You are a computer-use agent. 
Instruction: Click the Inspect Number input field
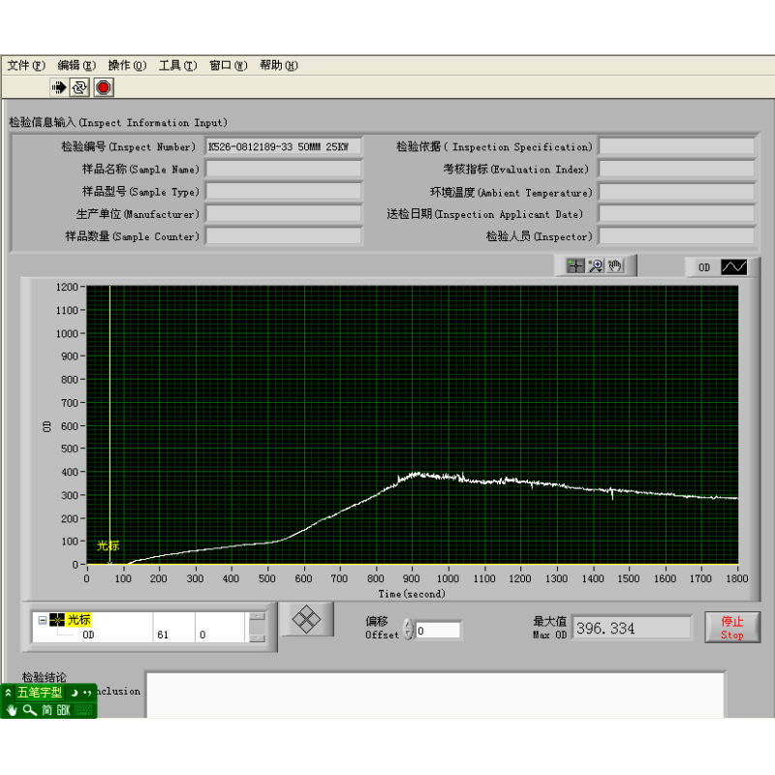click(x=283, y=147)
